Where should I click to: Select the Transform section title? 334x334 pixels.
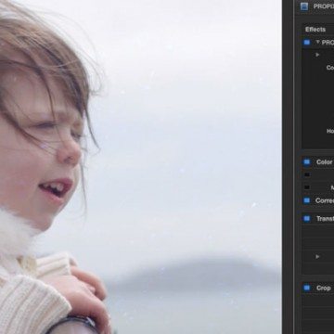325,219
